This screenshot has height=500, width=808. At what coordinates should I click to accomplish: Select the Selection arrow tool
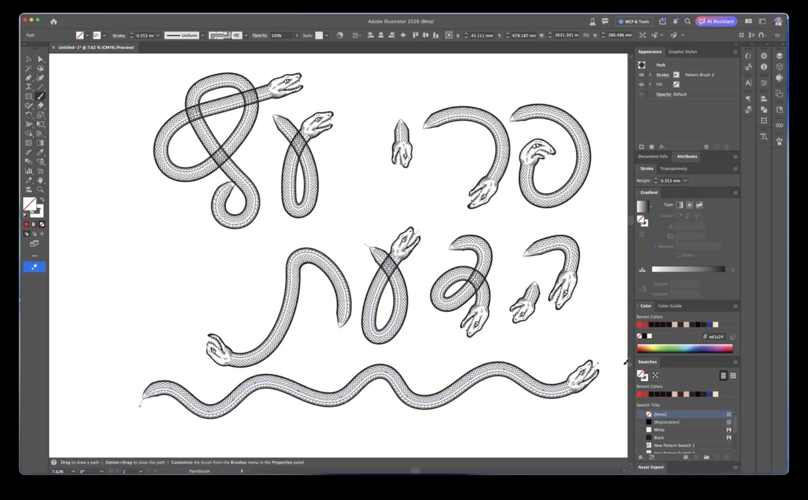pyautogui.click(x=29, y=59)
